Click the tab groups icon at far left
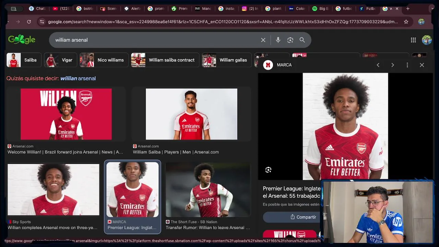Image resolution: width=439 pixels, height=247 pixels. pos(14,9)
